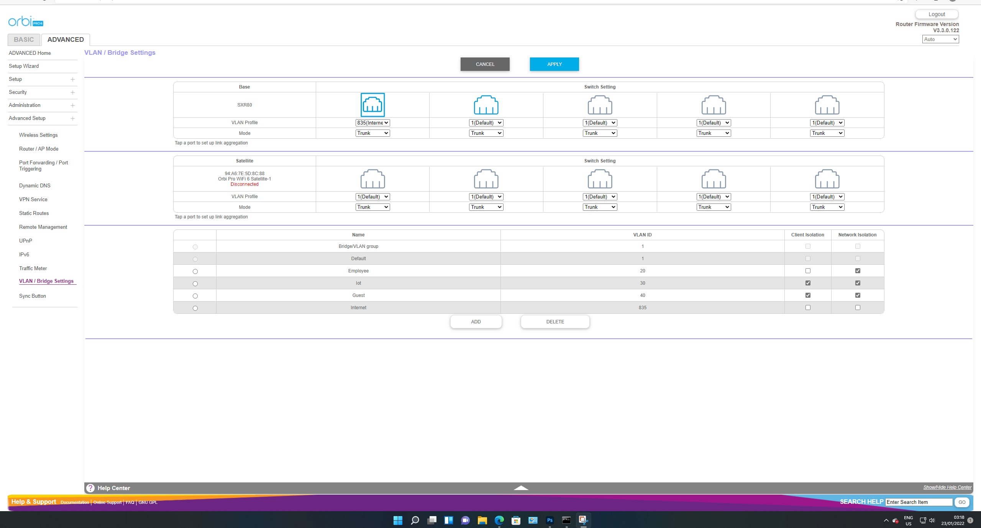This screenshot has width=981, height=528.
Task: Click the Help Center question mark icon
Action: click(x=90, y=488)
